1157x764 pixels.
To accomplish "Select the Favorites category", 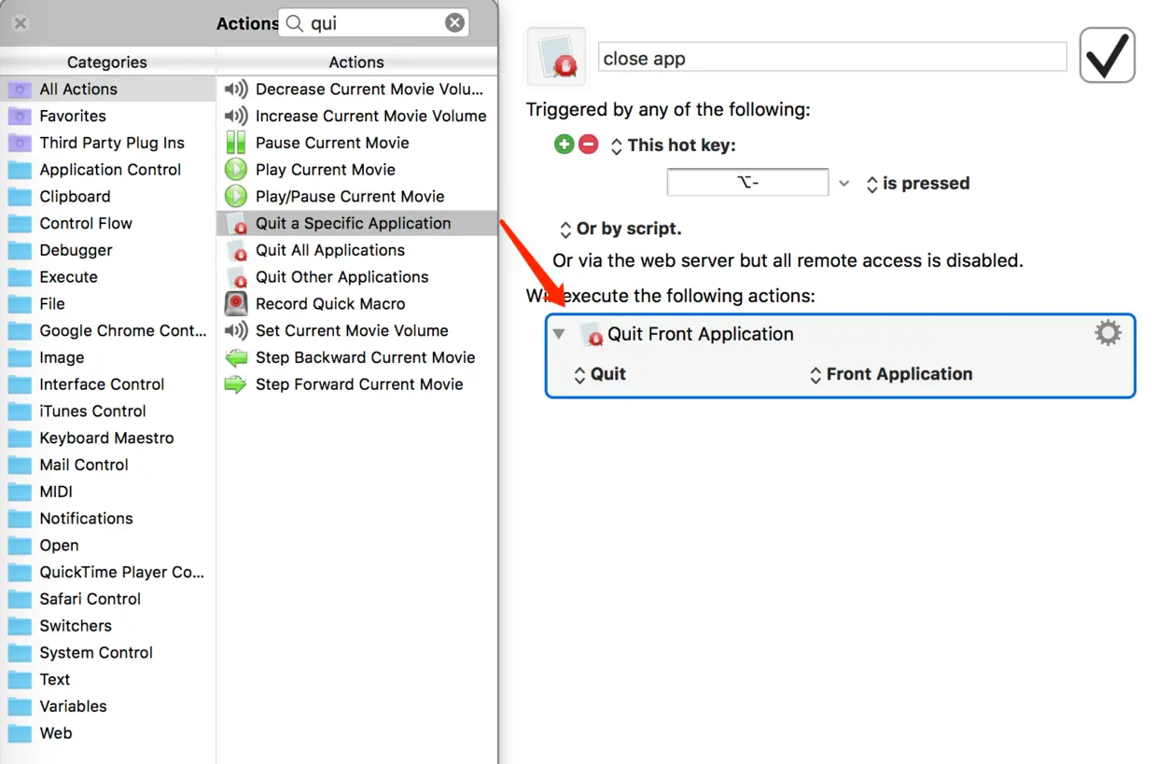I will [73, 116].
